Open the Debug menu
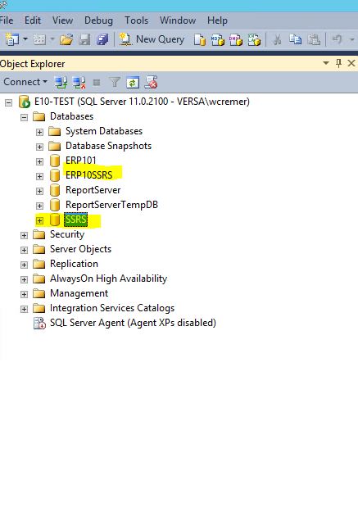 (x=98, y=20)
